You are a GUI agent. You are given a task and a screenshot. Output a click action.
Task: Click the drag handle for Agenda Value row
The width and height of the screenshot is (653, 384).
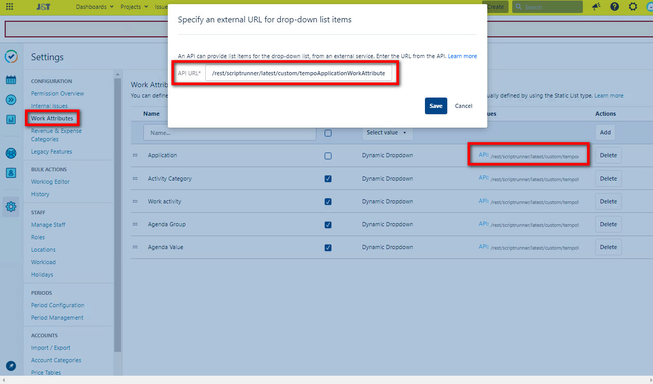pos(135,247)
